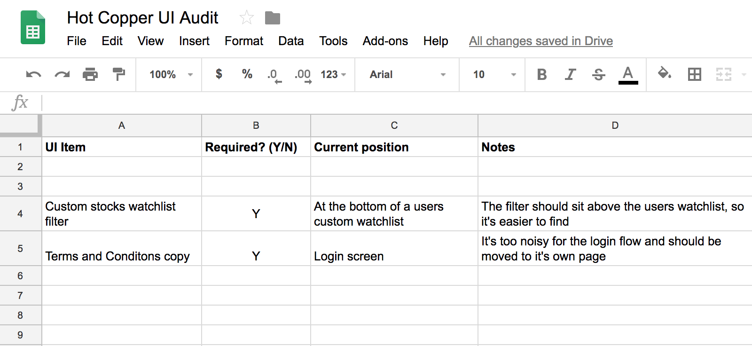Click the All changes saved in Drive link

coord(540,41)
